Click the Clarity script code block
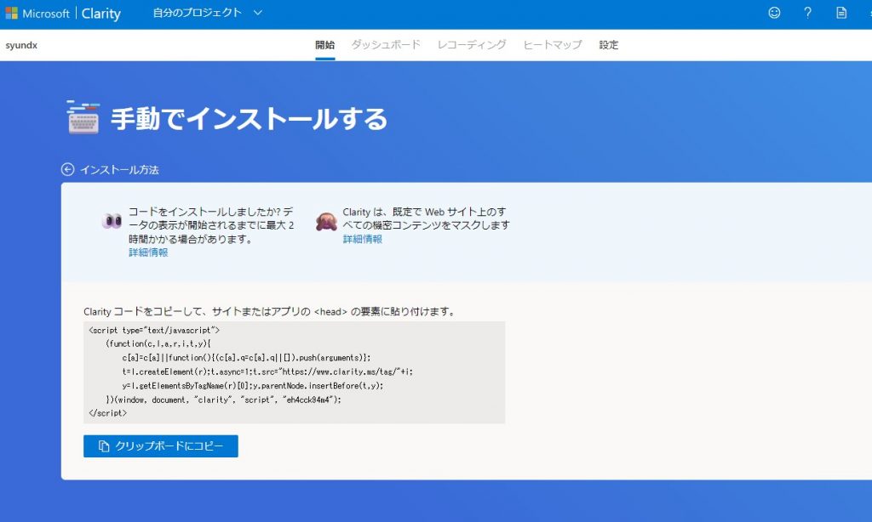 click(x=294, y=372)
